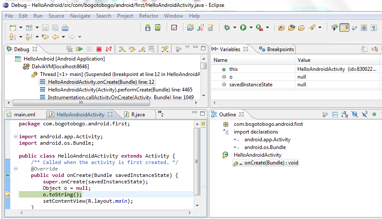Viewport: 382px width, 219px height.
Task: Collapse the onCreate method fold marker
Action: 15,168
